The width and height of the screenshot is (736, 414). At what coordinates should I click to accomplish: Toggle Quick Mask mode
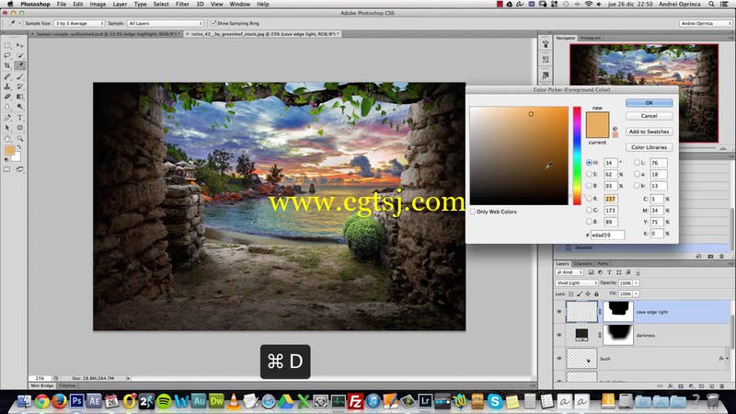[x=7, y=169]
